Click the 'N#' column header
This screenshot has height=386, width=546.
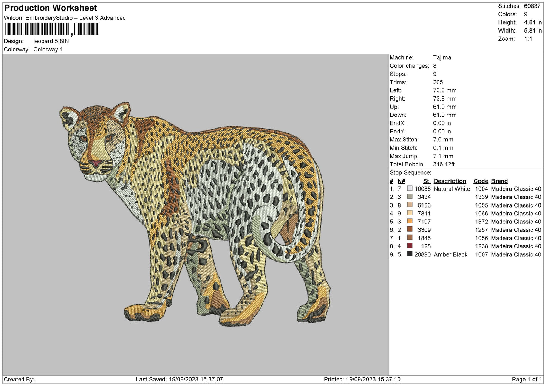pyautogui.click(x=401, y=181)
